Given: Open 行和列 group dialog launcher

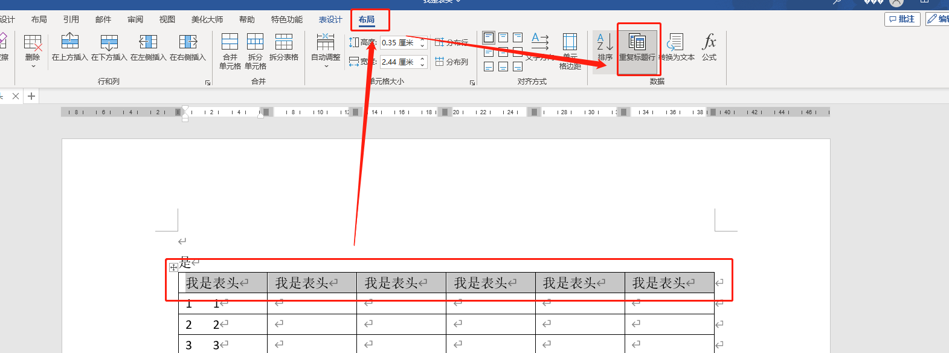Looking at the screenshot, I should (x=208, y=83).
